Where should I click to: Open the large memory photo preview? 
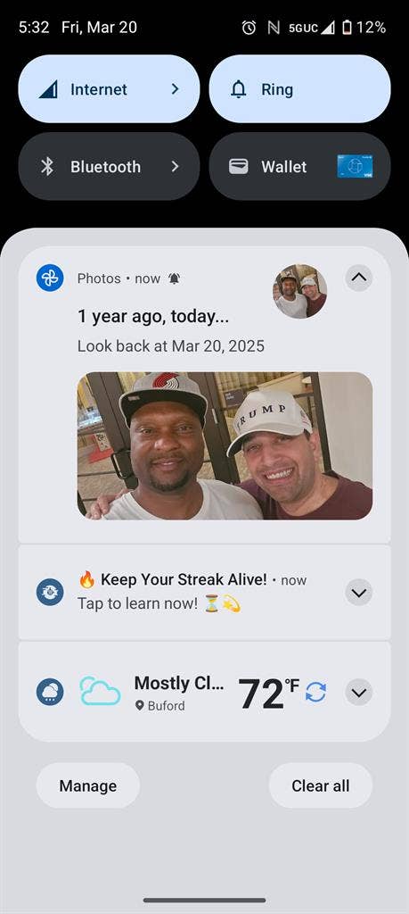click(225, 446)
